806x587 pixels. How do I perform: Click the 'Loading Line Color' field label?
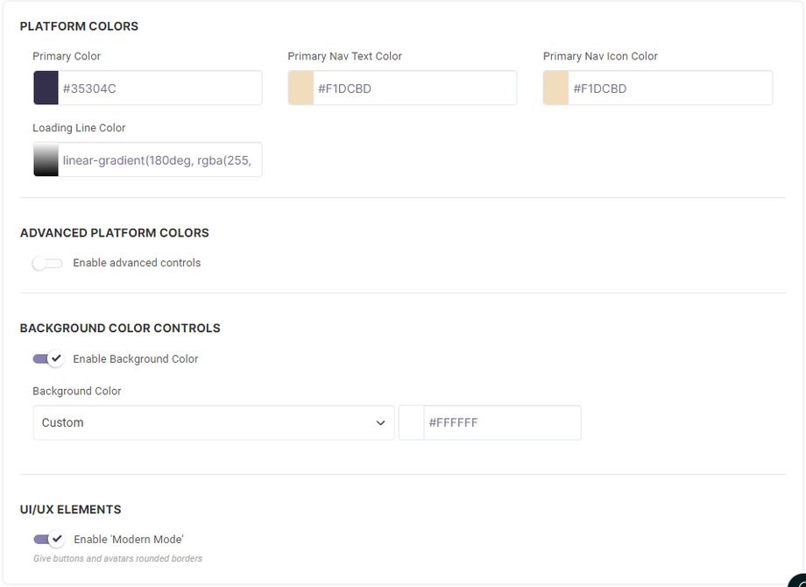click(79, 128)
